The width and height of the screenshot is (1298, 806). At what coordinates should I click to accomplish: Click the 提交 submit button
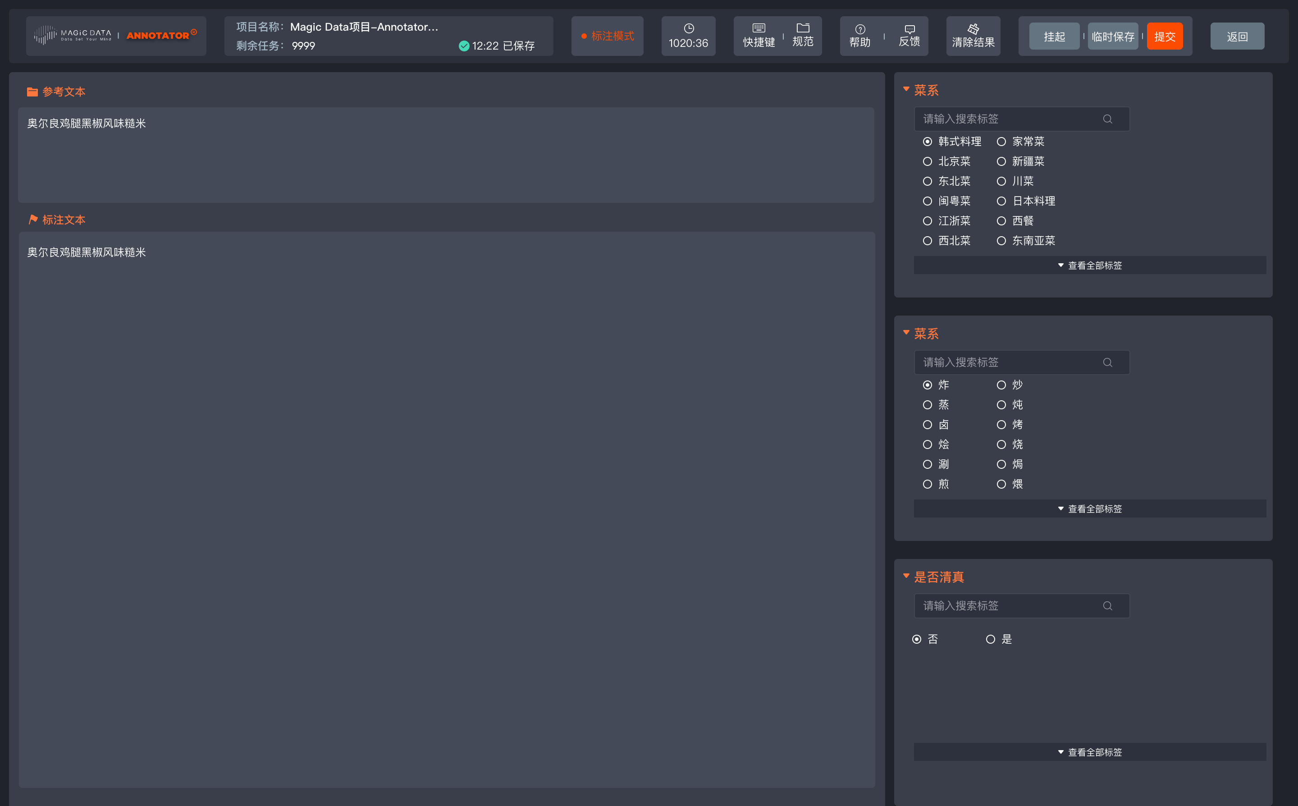[x=1165, y=36]
